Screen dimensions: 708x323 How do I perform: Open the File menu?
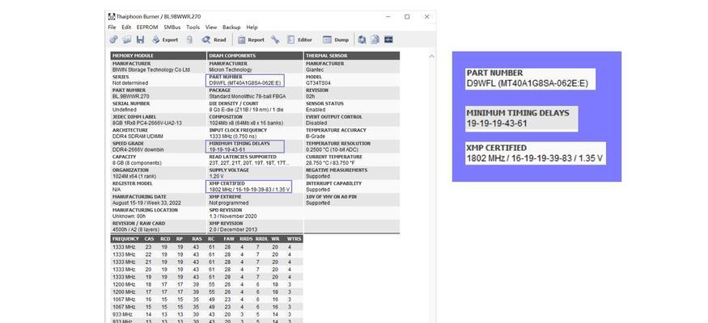[112, 27]
